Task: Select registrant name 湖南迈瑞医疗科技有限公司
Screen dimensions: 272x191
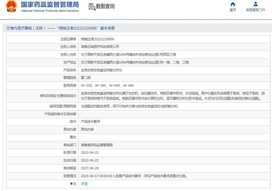Action: tap(100, 47)
